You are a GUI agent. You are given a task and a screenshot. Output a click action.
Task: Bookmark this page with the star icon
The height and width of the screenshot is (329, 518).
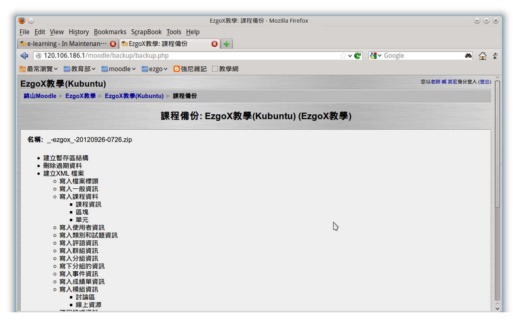(343, 56)
